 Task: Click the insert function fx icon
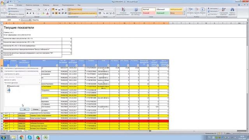pyautogui.click(x=30, y=20)
